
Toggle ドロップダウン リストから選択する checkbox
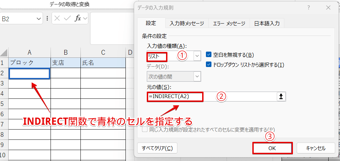coord(209,65)
